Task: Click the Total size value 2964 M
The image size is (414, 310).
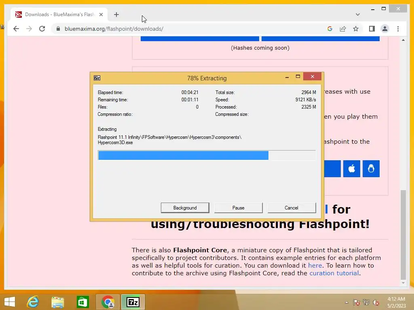Action: pos(308,92)
